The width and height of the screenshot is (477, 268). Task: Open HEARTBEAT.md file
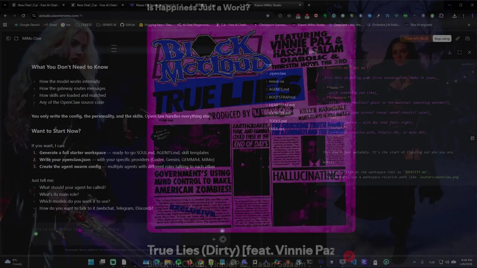(281, 105)
